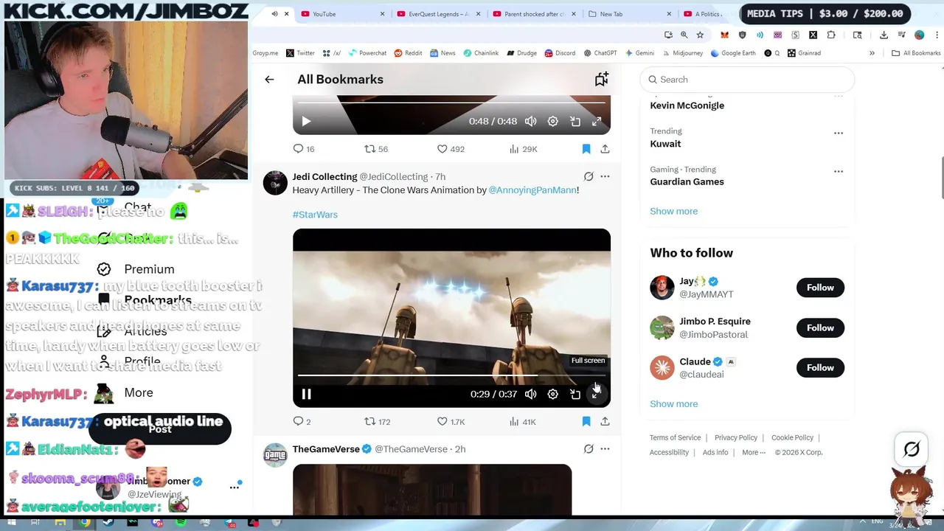Open more options on TheGameVerse post
This screenshot has height=531, width=944.
(x=605, y=449)
